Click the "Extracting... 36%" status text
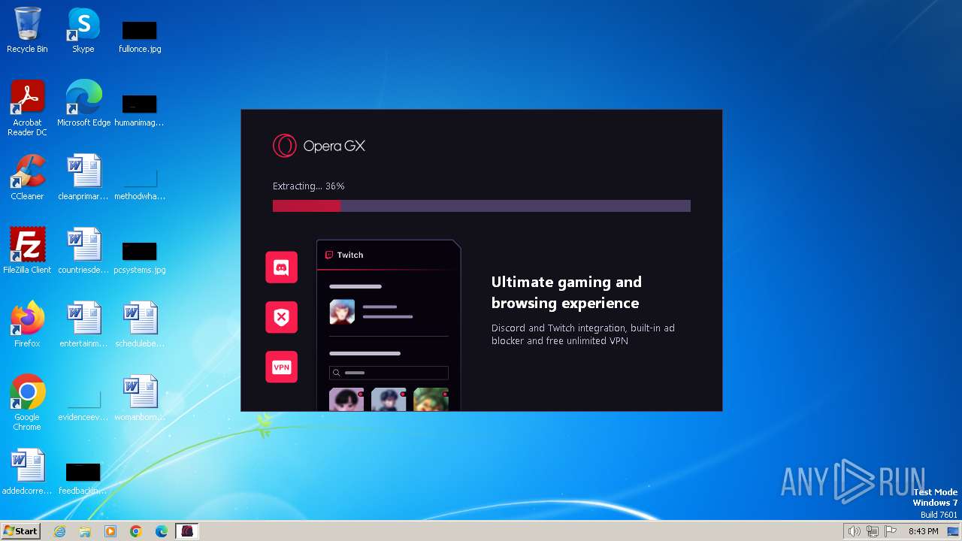The height and width of the screenshot is (541, 962). tap(308, 186)
